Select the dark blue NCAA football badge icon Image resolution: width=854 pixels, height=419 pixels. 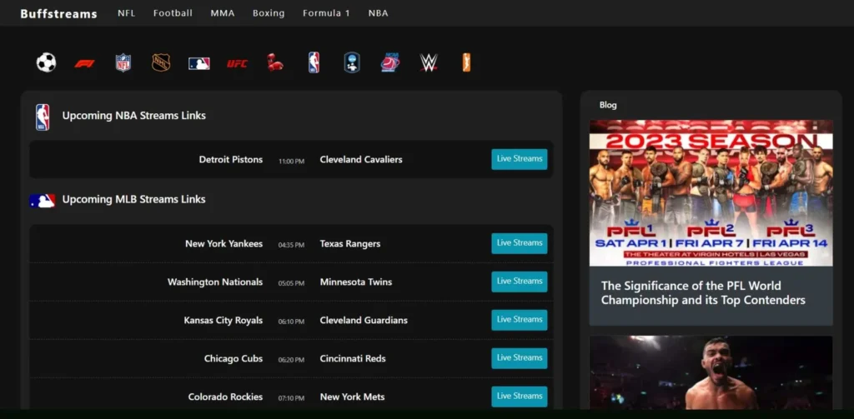352,62
